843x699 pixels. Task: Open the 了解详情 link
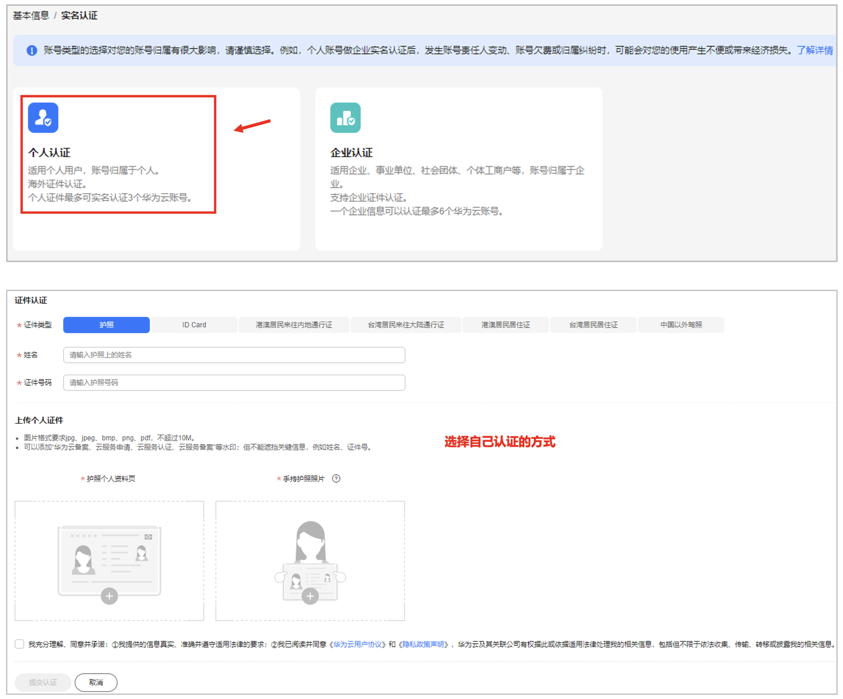pyautogui.click(x=815, y=50)
